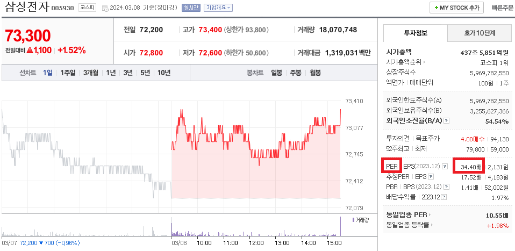Click the 삼성전자 stock name heading
Screen dimensions: 515x251
tap(27, 8)
